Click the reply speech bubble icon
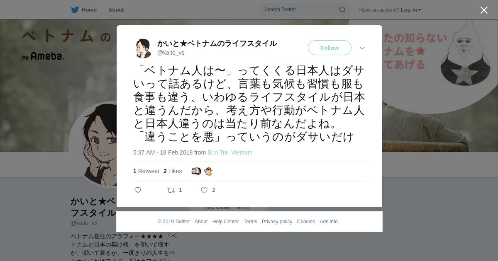The image size is (498, 261). click(x=138, y=190)
